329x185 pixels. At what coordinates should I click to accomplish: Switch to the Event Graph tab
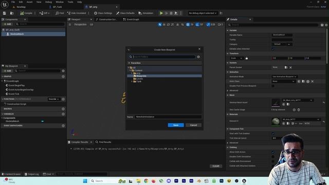(x=131, y=20)
